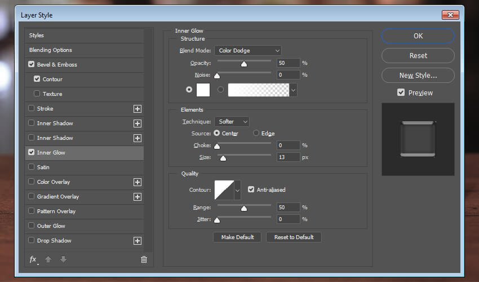Click the Reset button

point(418,56)
